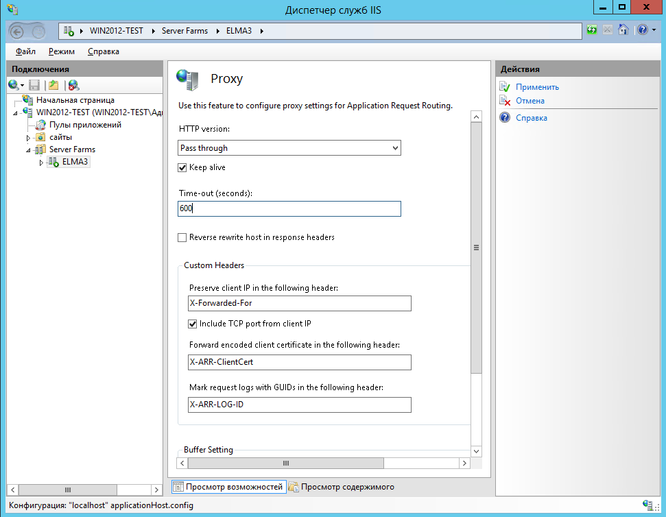Click the vertical scrollbar in Proxy panel
The image size is (666, 517).
(476, 247)
